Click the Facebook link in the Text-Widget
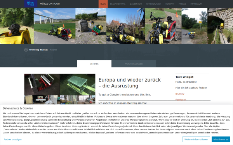Image resolution: width=233 pixels, height=145 pixels. click(x=181, y=100)
